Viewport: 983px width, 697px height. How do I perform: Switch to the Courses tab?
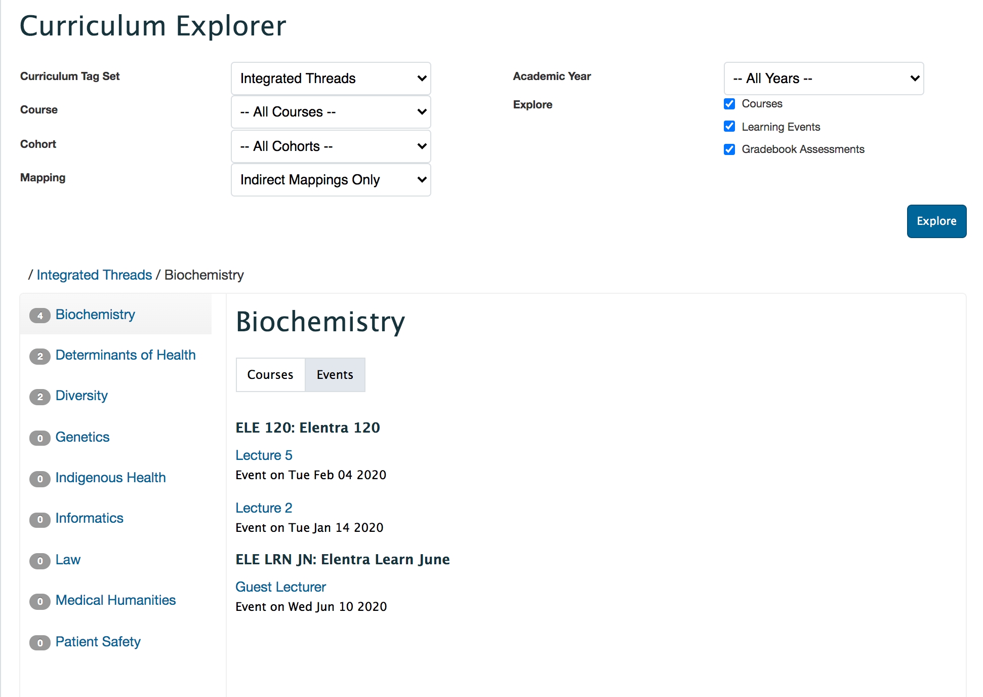270,375
